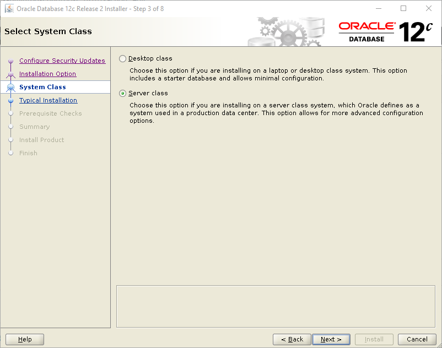Maximize the Oracle installer window

pos(403,8)
